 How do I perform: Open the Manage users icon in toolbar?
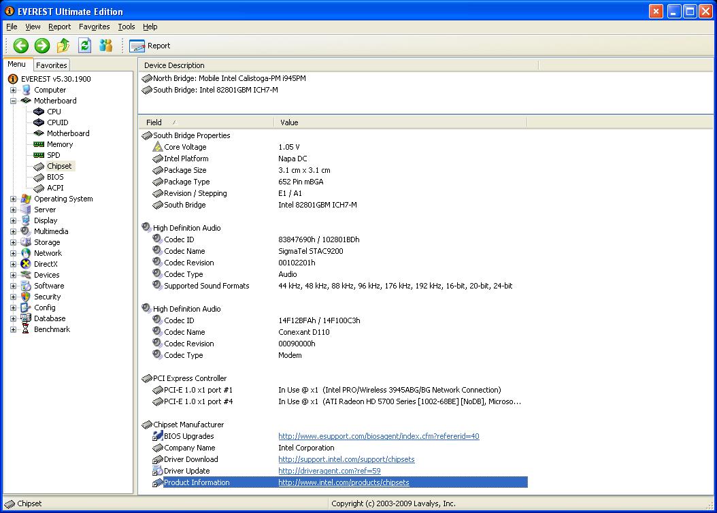pyautogui.click(x=105, y=46)
